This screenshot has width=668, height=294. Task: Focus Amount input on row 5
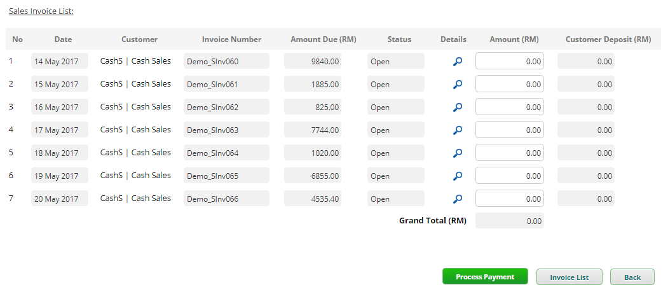pos(509,153)
